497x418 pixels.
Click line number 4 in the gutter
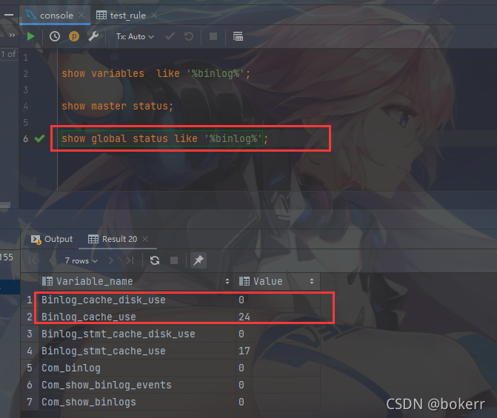click(26, 106)
